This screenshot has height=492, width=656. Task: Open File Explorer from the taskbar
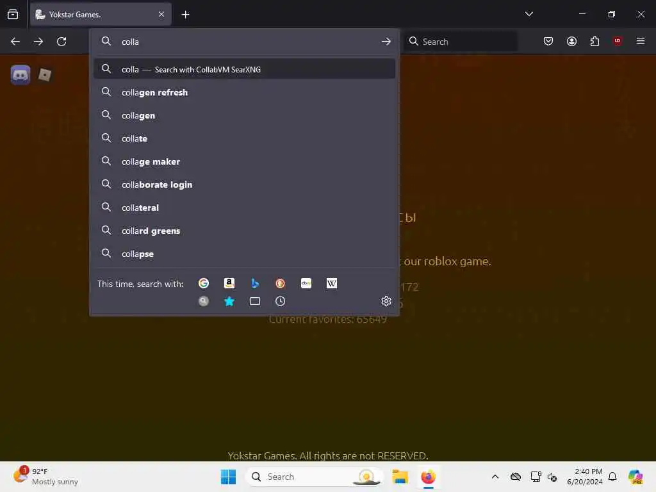400,477
